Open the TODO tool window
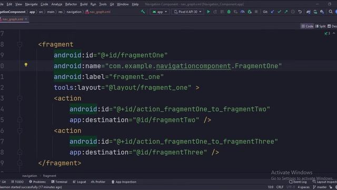Image resolution: width=337 pixels, height=190 pixels. (x=17, y=182)
